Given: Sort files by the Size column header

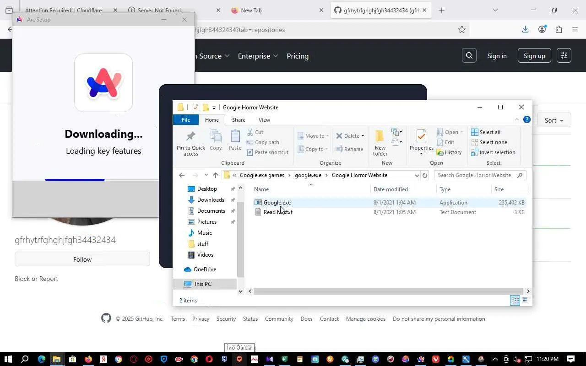Looking at the screenshot, I should pos(510,189).
